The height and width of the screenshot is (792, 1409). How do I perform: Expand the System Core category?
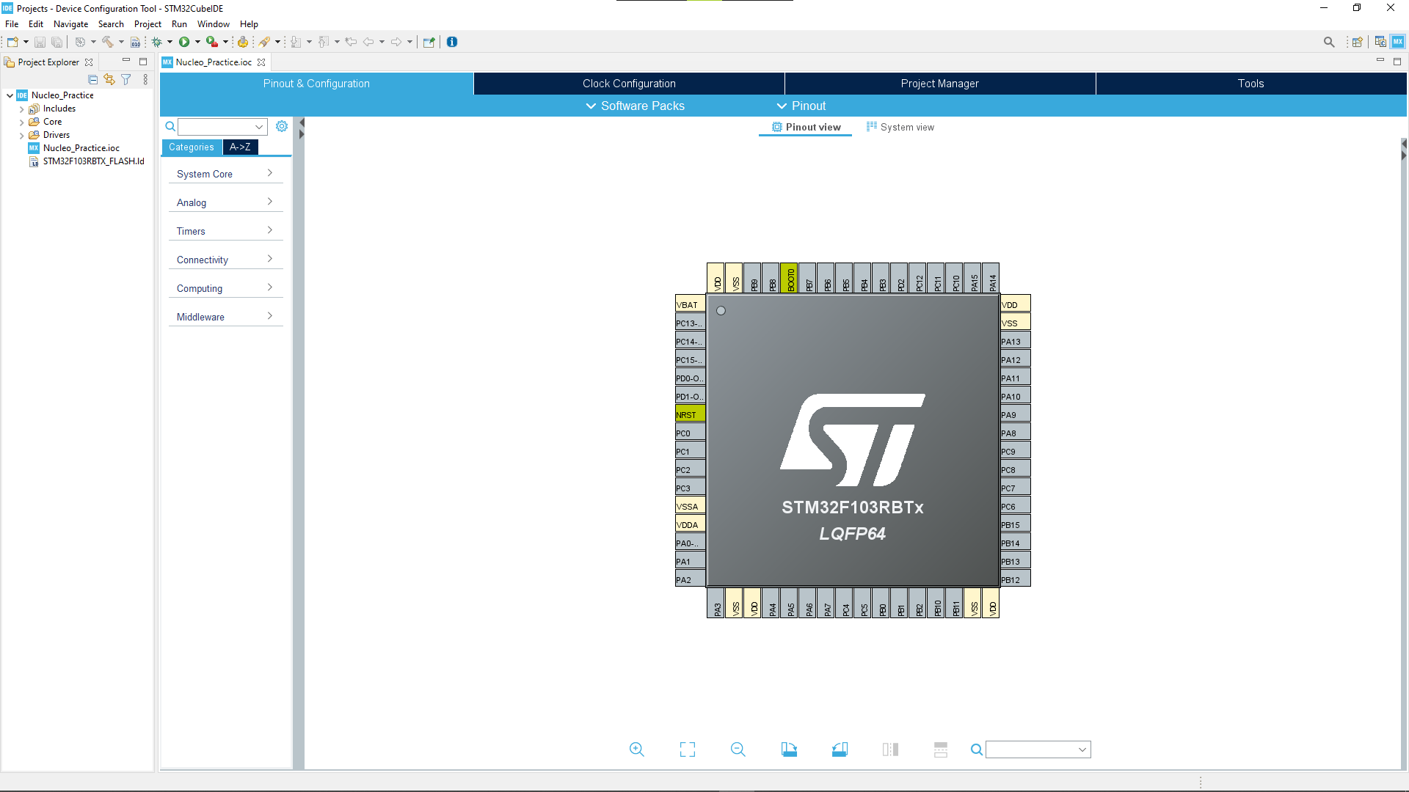224,174
